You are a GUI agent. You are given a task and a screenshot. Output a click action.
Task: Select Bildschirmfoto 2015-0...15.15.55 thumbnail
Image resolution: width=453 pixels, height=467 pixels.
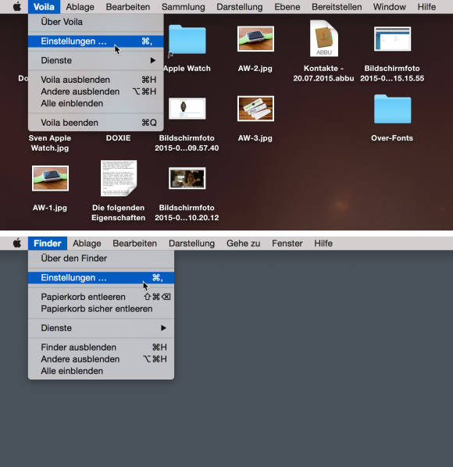(x=392, y=39)
